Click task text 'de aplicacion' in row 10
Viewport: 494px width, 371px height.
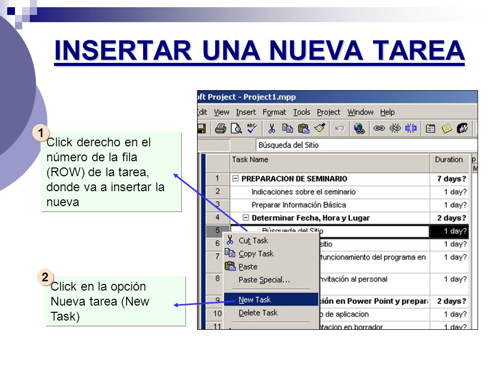pyautogui.click(x=346, y=314)
